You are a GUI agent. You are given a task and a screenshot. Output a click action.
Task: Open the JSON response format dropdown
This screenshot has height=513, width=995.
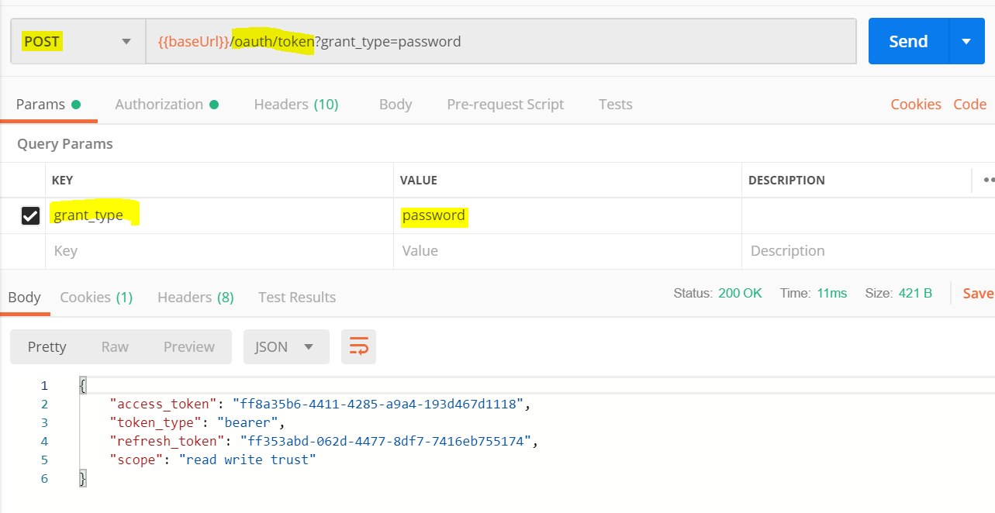pos(285,346)
